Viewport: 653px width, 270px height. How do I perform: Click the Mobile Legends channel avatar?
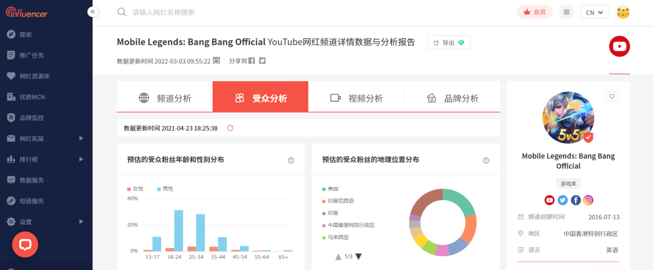[x=568, y=117]
